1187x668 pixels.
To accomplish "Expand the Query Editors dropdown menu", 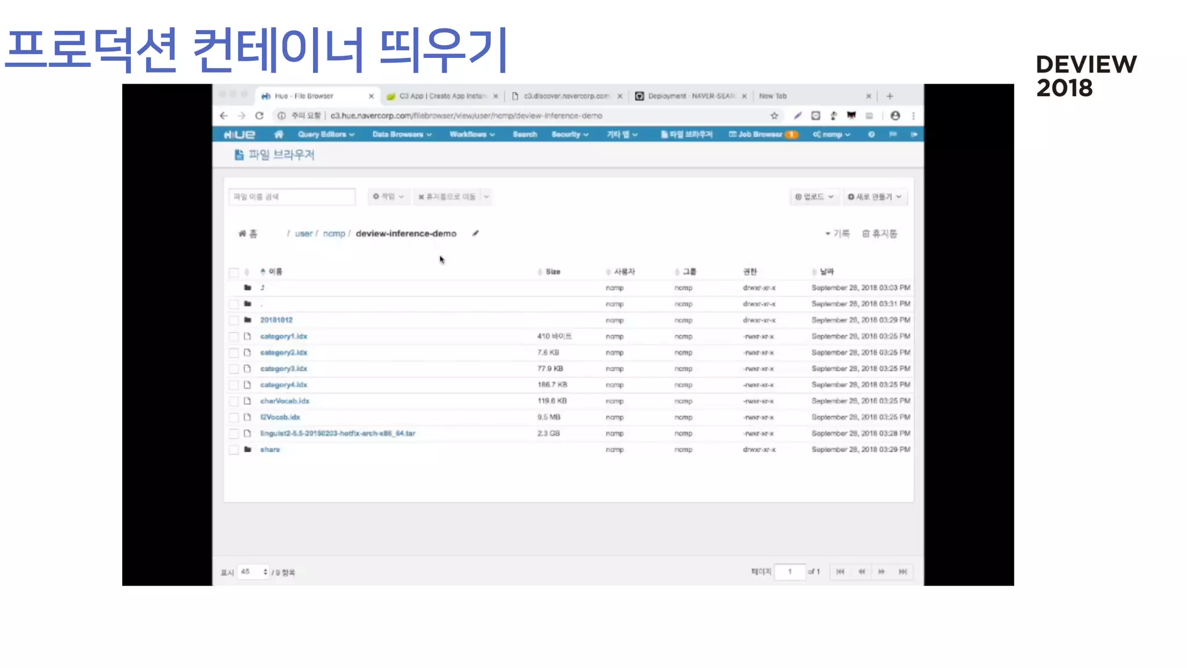I will [x=326, y=135].
